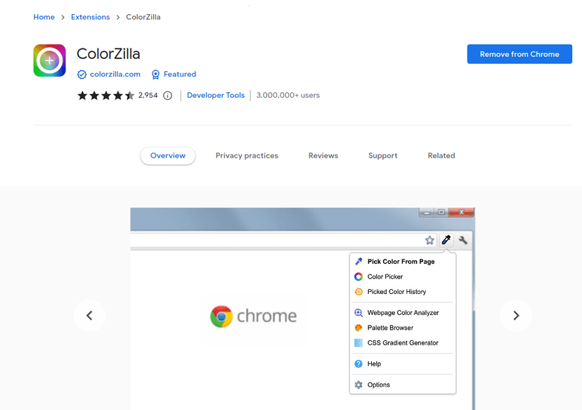Click the Options gear icon
The height and width of the screenshot is (410, 582).
pos(358,385)
